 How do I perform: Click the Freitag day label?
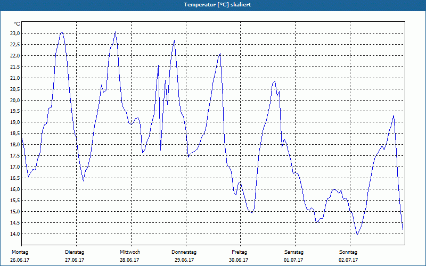[x=239, y=252]
